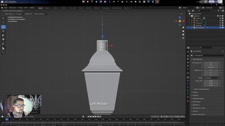Open the Material properties tab
The image size is (225, 126).
188,97
